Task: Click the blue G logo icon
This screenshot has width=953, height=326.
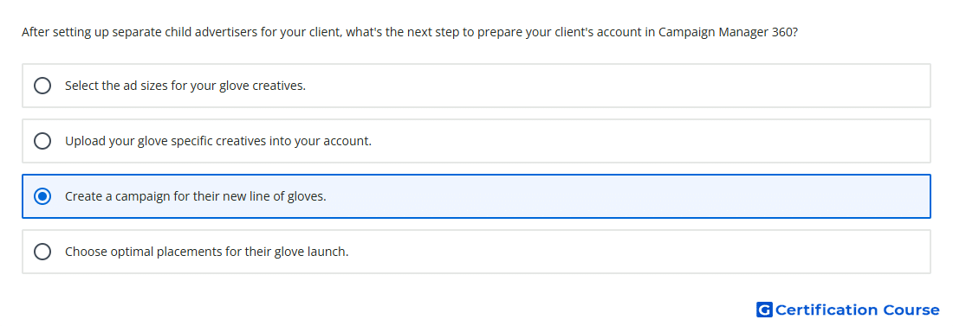Action: coord(764,310)
